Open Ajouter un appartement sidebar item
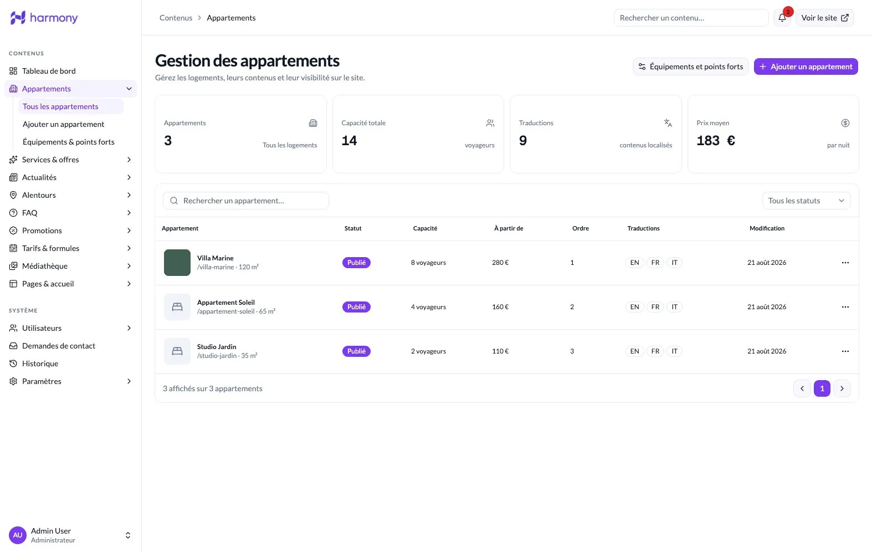The height and width of the screenshot is (553, 872). 71,124
